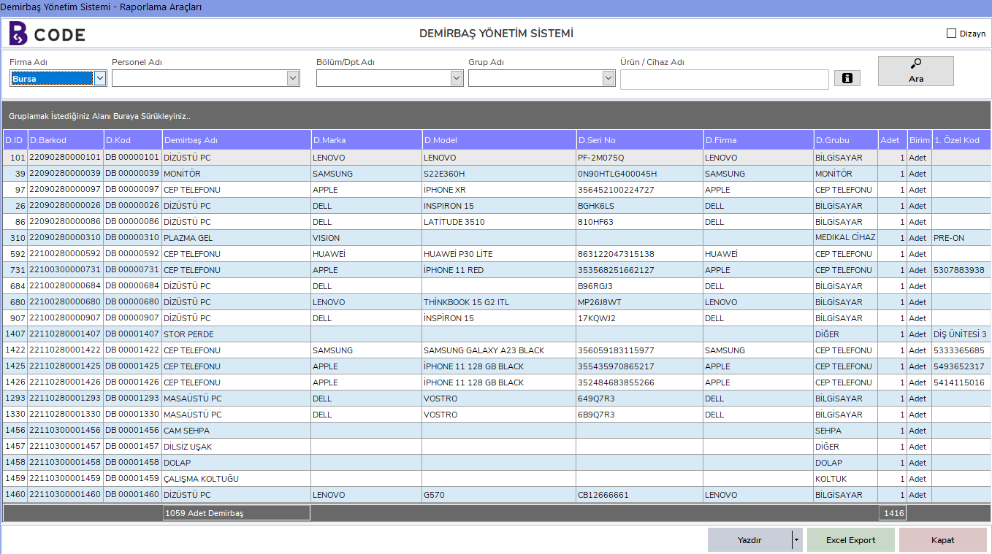Expand the Bölüm/Dpt.Adı dropdown
Screen dimensions: 992x554
[457, 78]
